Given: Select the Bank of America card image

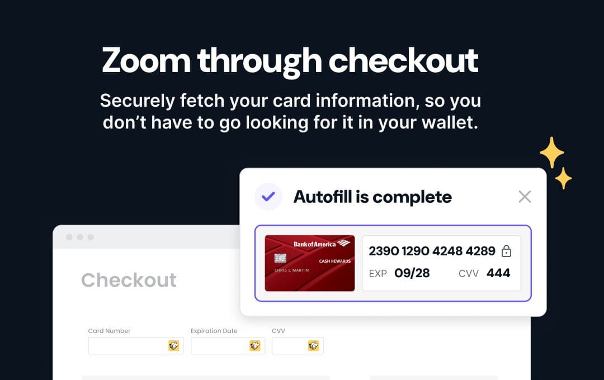Looking at the screenshot, I should 310,263.
